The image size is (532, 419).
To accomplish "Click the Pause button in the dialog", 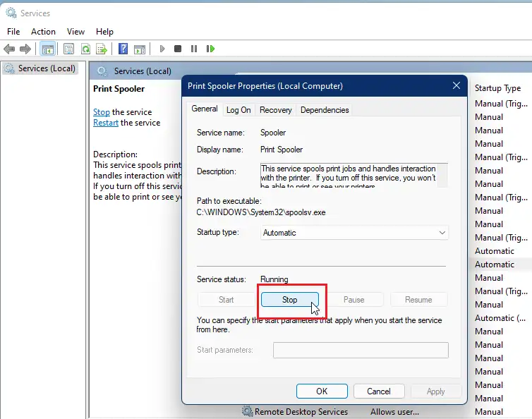I will [354, 300].
